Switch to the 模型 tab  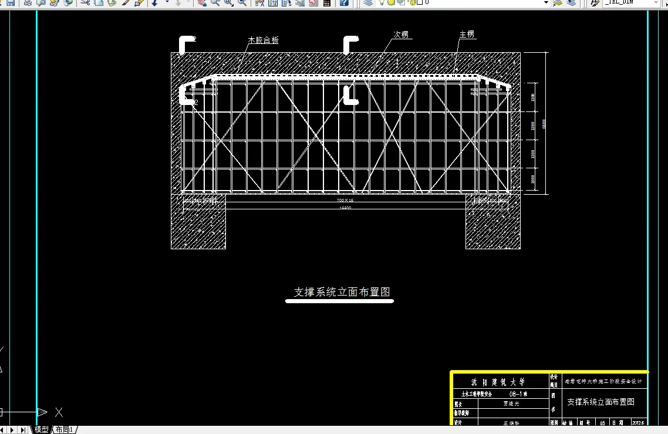42,429
